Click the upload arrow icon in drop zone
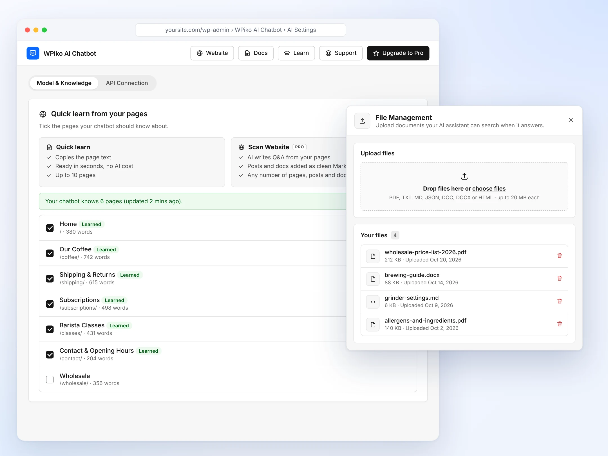The height and width of the screenshot is (456, 608). click(x=464, y=176)
